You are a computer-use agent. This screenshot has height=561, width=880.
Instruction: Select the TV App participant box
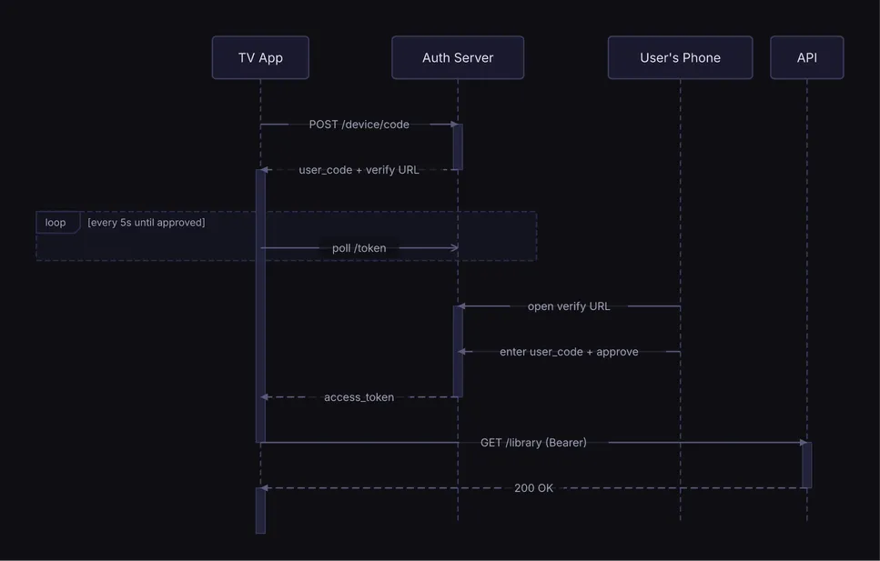(x=260, y=58)
